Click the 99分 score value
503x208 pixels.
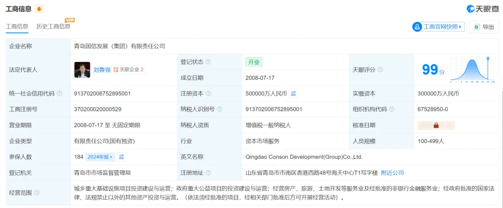434,69
